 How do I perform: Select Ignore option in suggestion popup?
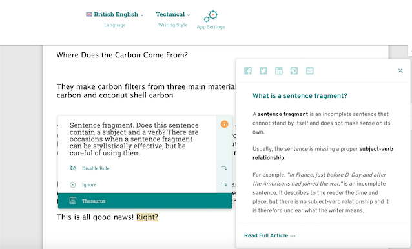coord(89,184)
